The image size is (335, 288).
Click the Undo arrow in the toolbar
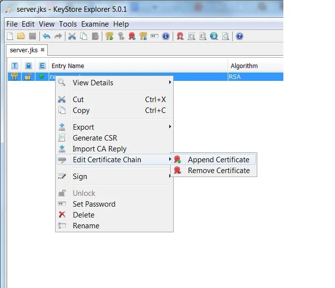pos(46,36)
